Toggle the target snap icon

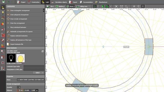(143, 6)
